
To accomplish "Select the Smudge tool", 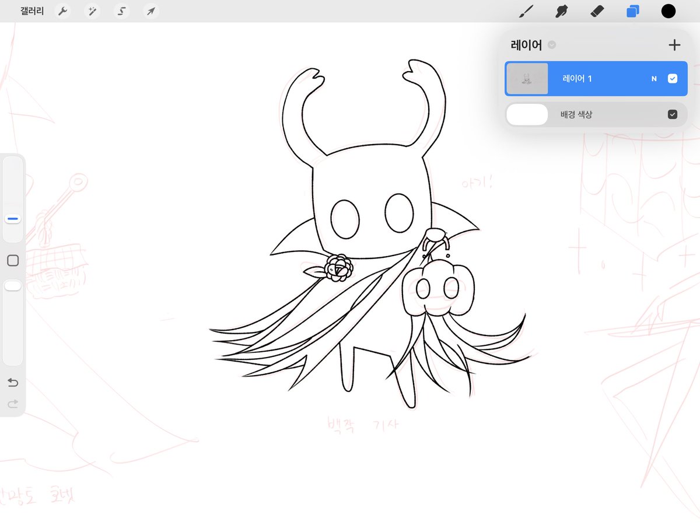I will point(562,11).
